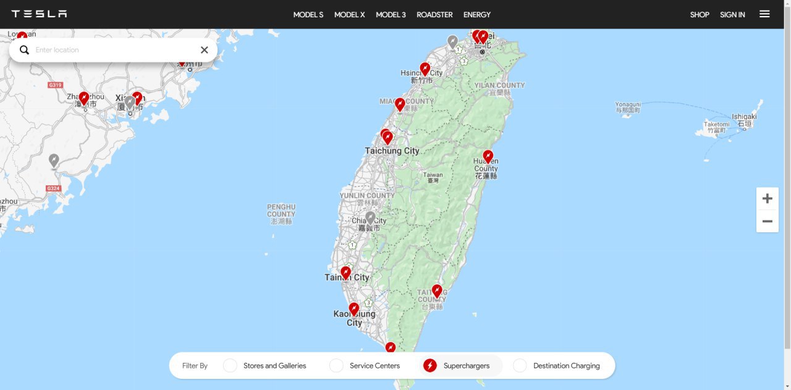The image size is (791, 390).
Task: Select the Hualien County supercharger pin
Action: 488,156
